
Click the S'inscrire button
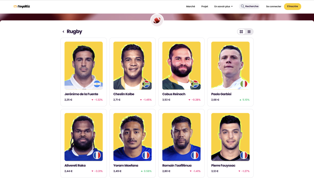pyautogui.click(x=292, y=6)
